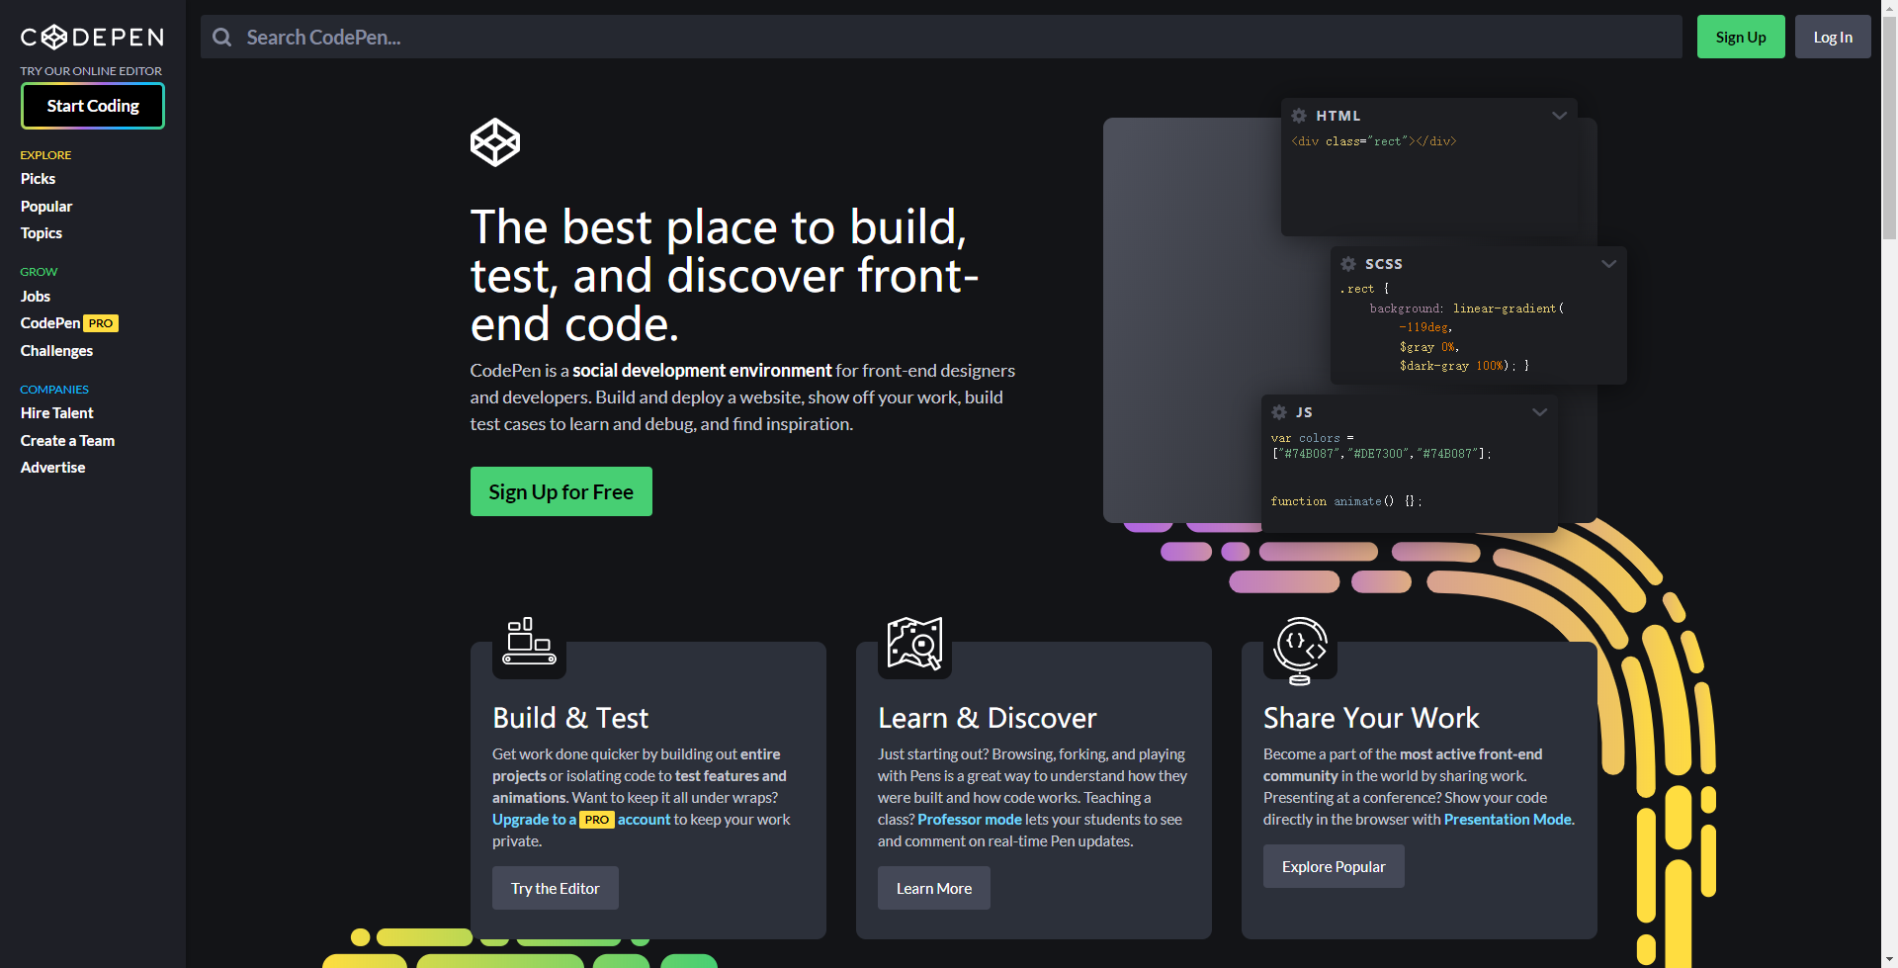Follow the Upgrade to a PRO account link
Screen dimensions: 1898x968
pyautogui.click(x=581, y=820)
